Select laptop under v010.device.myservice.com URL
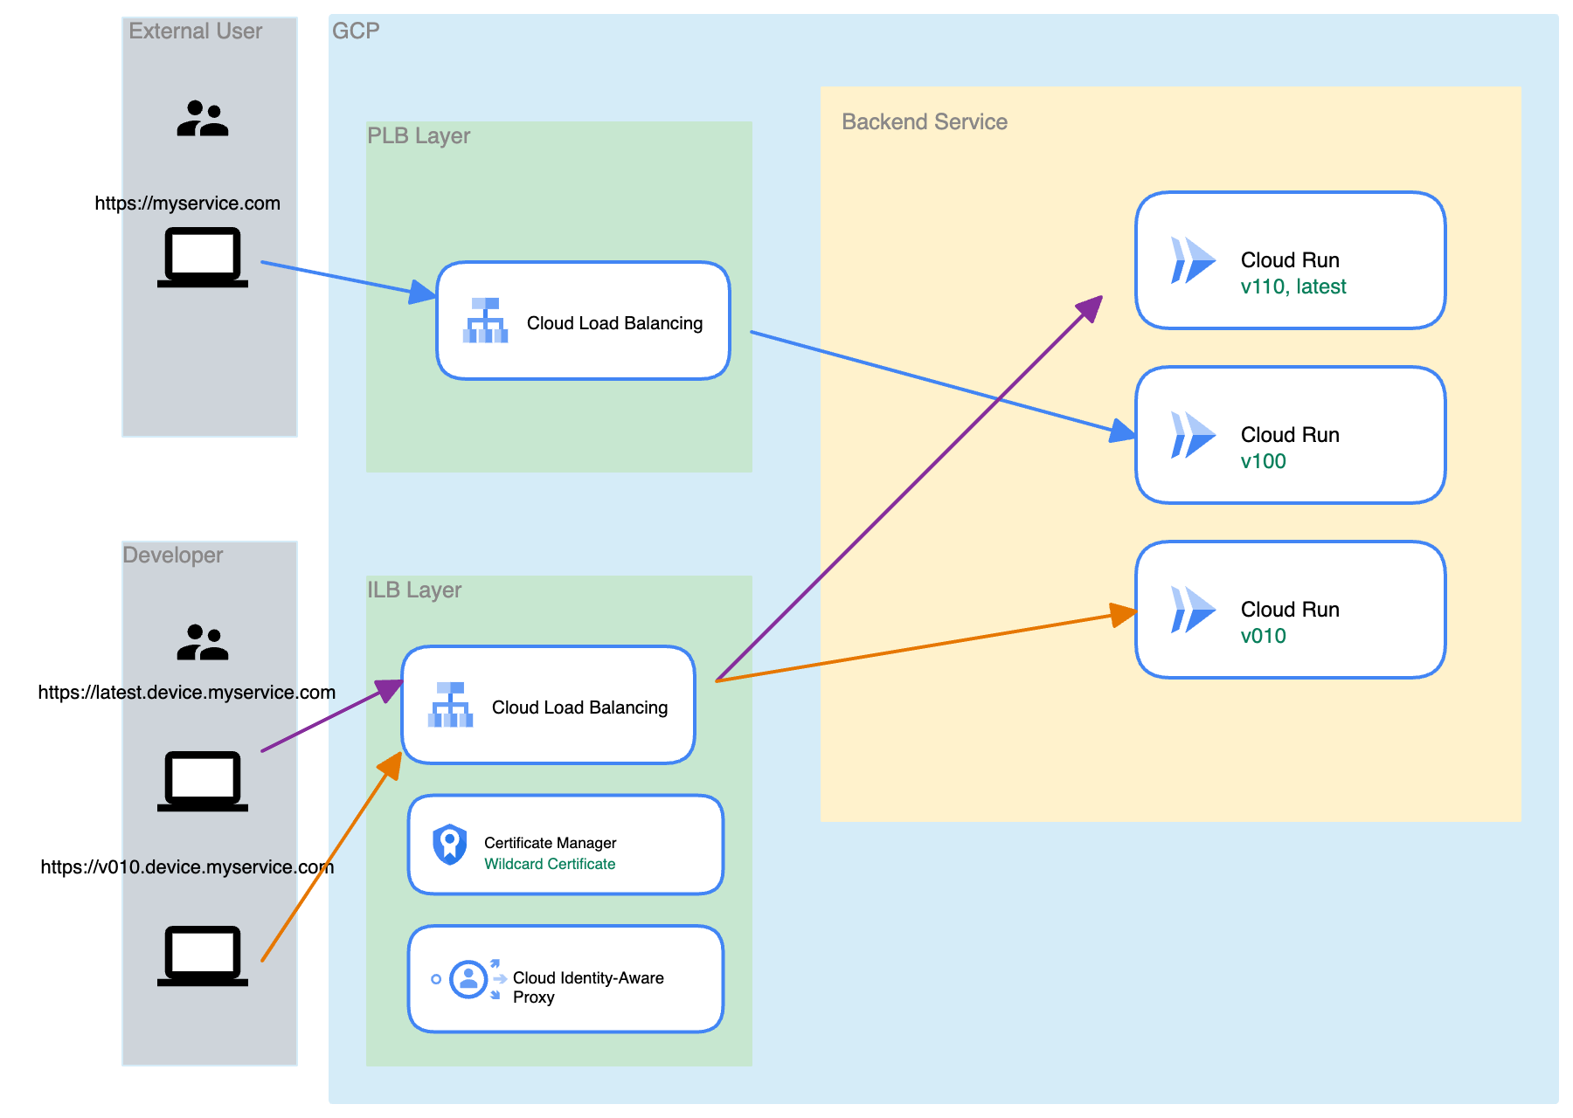The width and height of the screenshot is (1573, 1118). [203, 956]
